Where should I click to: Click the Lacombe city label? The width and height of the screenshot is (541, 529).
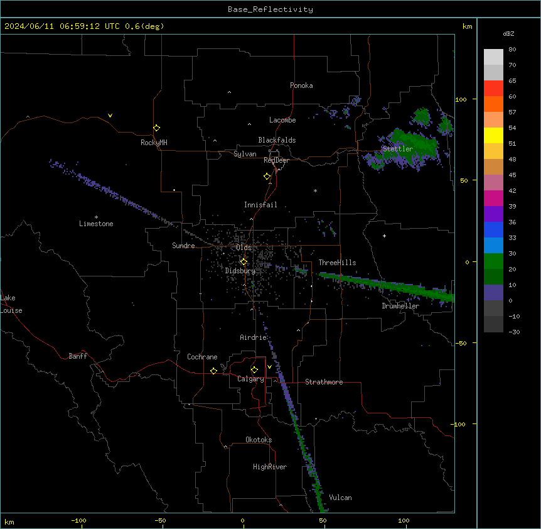pos(282,120)
